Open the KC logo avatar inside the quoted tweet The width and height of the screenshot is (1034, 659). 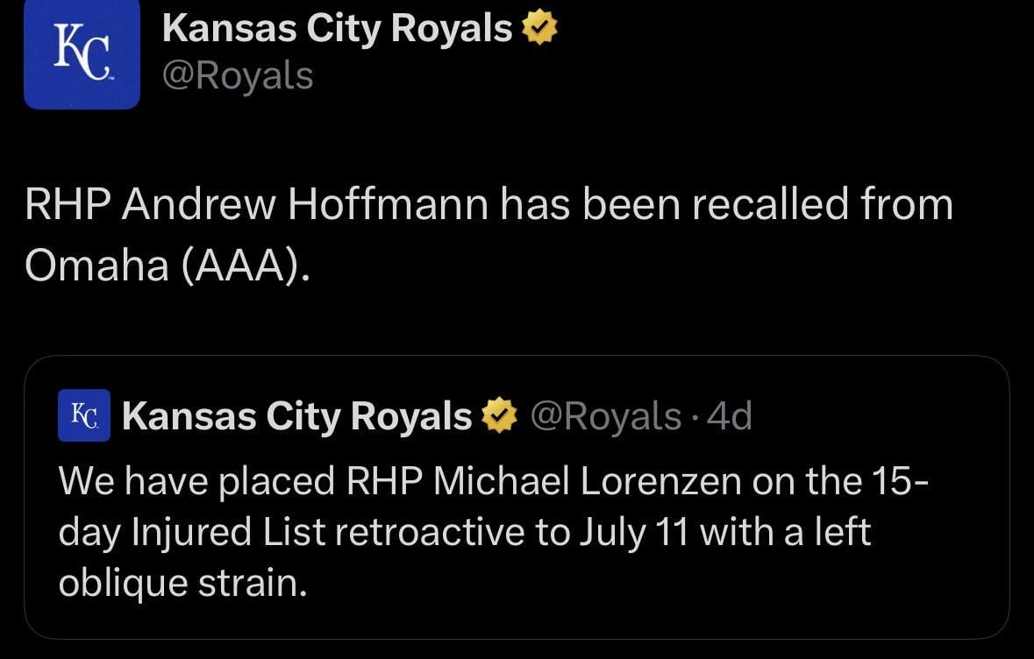pos(83,415)
